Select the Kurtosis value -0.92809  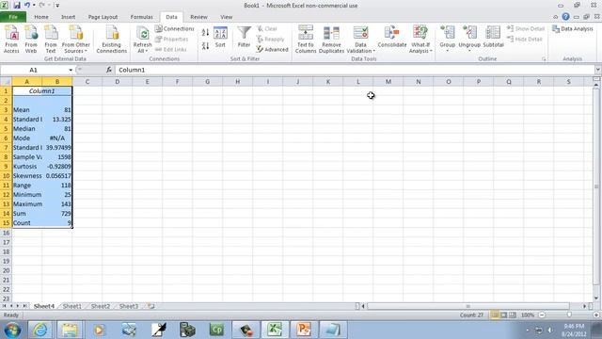pos(57,167)
